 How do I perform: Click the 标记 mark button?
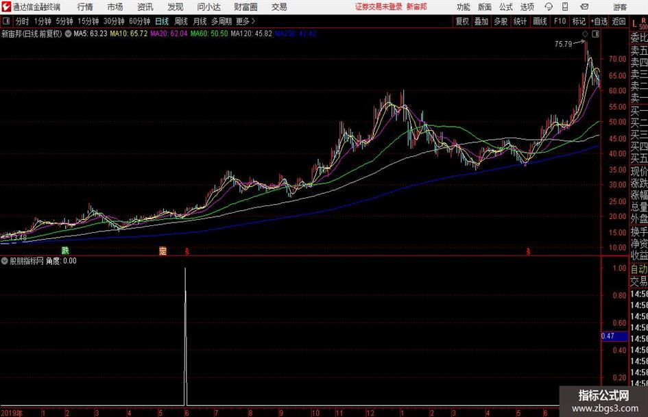point(579,21)
